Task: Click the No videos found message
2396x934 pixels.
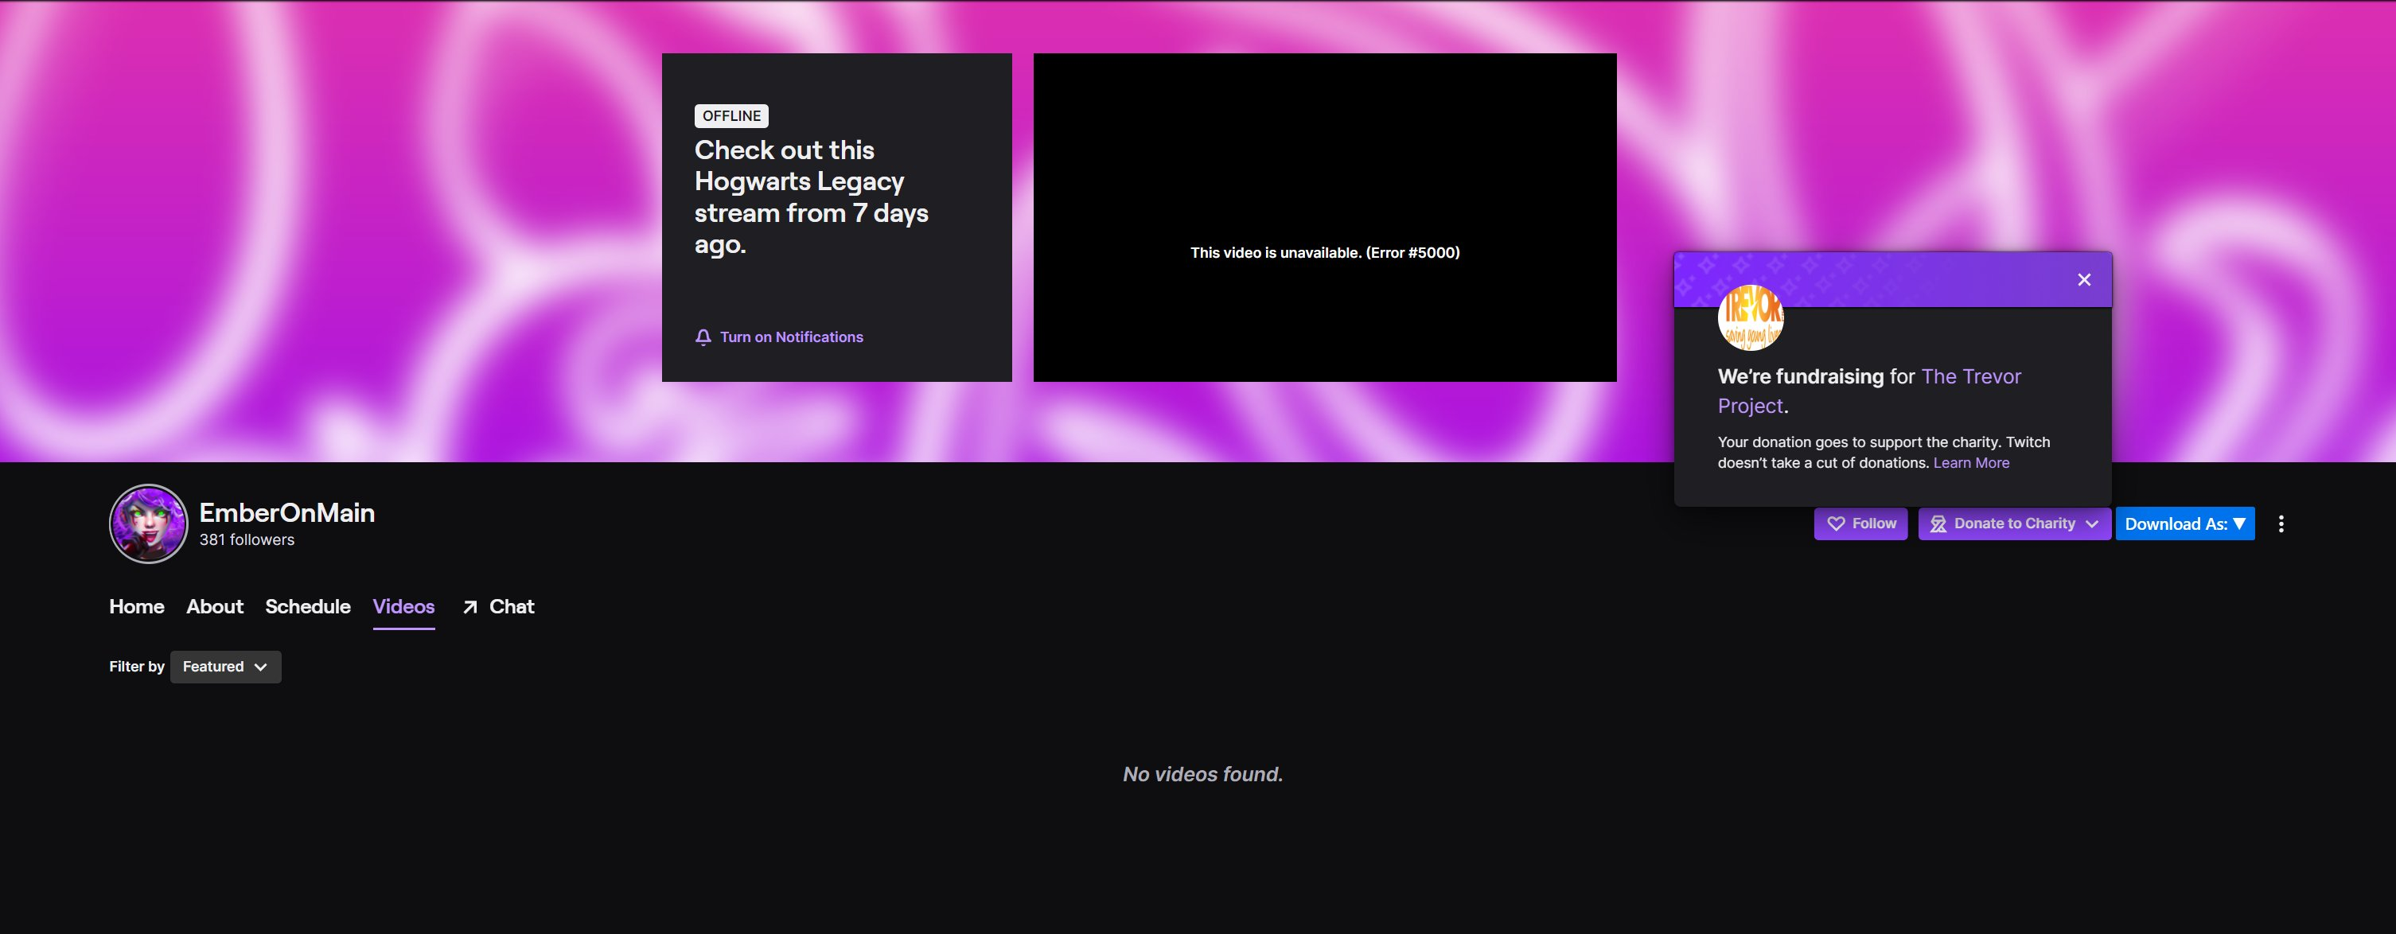Action: tap(1202, 774)
